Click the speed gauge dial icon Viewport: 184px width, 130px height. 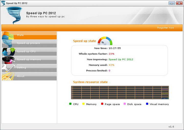105,41
